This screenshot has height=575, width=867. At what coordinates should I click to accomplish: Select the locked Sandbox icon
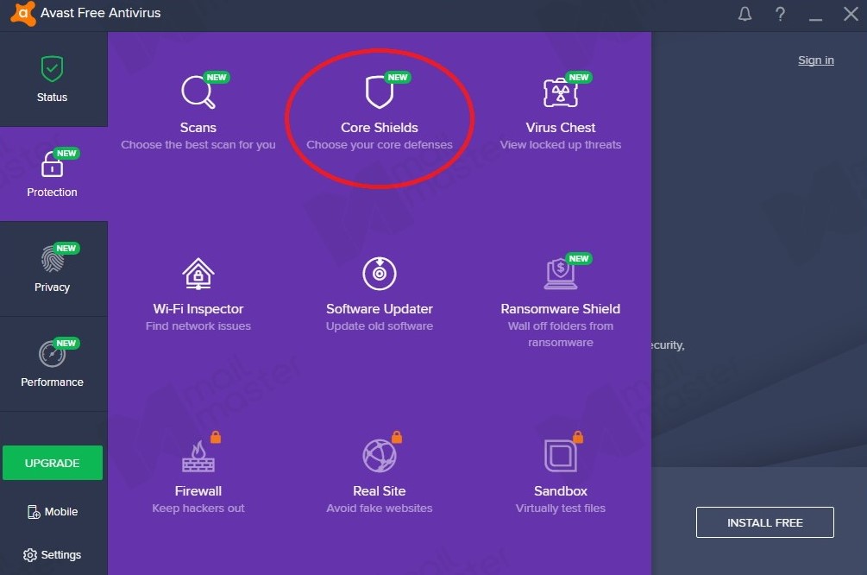[x=560, y=456]
